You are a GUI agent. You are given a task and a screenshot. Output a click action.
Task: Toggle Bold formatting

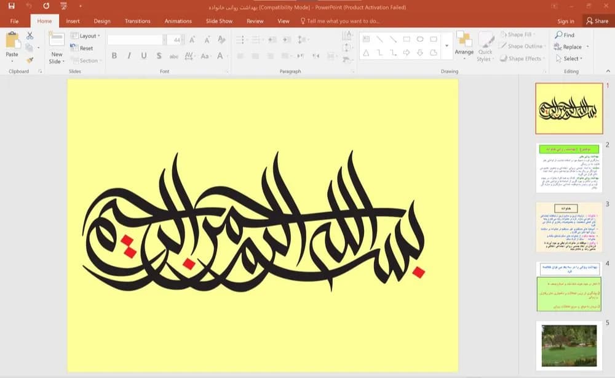pos(114,56)
